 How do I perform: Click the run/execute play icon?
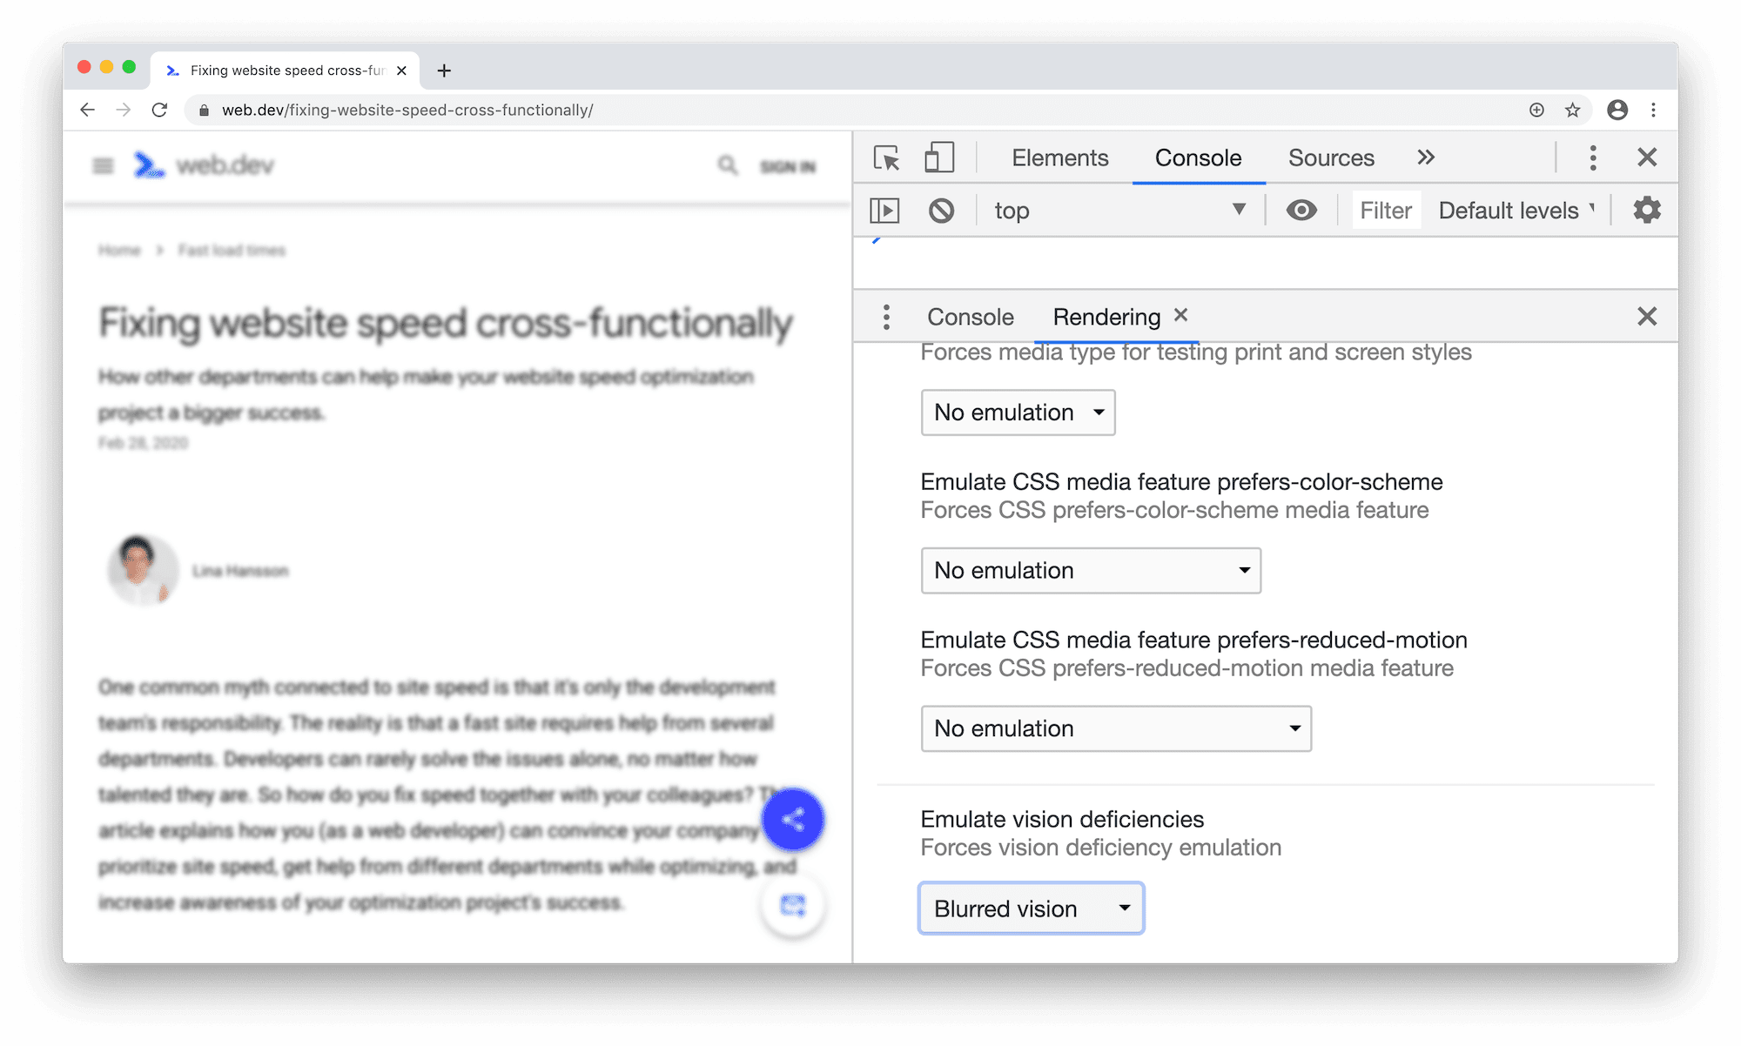[884, 209]
